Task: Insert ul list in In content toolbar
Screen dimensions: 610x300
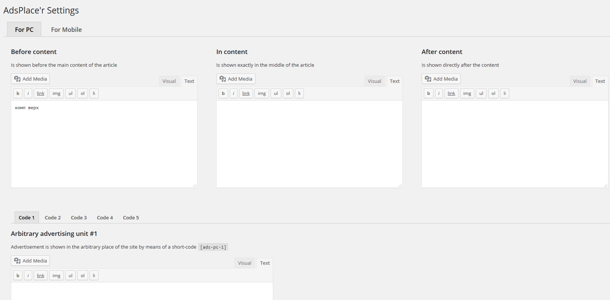Action: tap(276, 93)
